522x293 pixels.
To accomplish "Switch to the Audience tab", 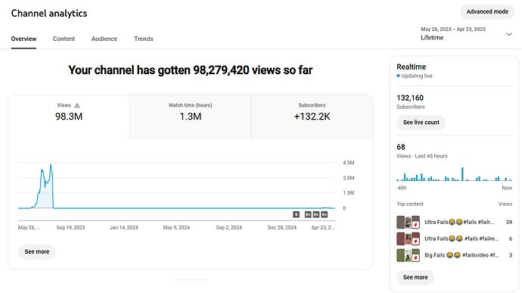I will coord(104,39).
